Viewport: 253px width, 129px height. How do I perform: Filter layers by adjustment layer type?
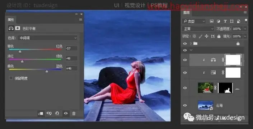219,21
